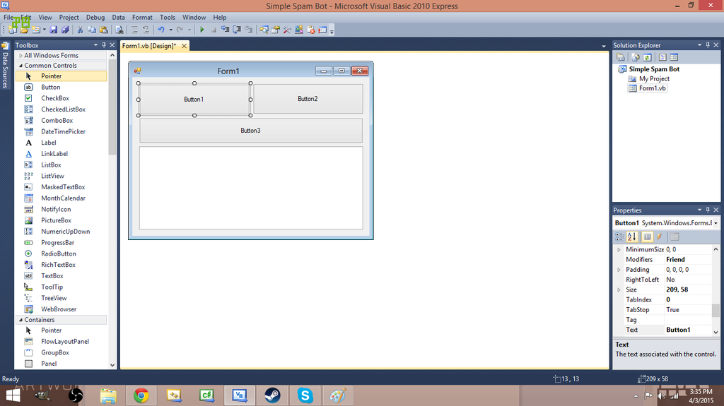Toggle Alphabetical sort in Properties panel
Viewport: 724px width, 406px height.
click(x=631, y=237)
